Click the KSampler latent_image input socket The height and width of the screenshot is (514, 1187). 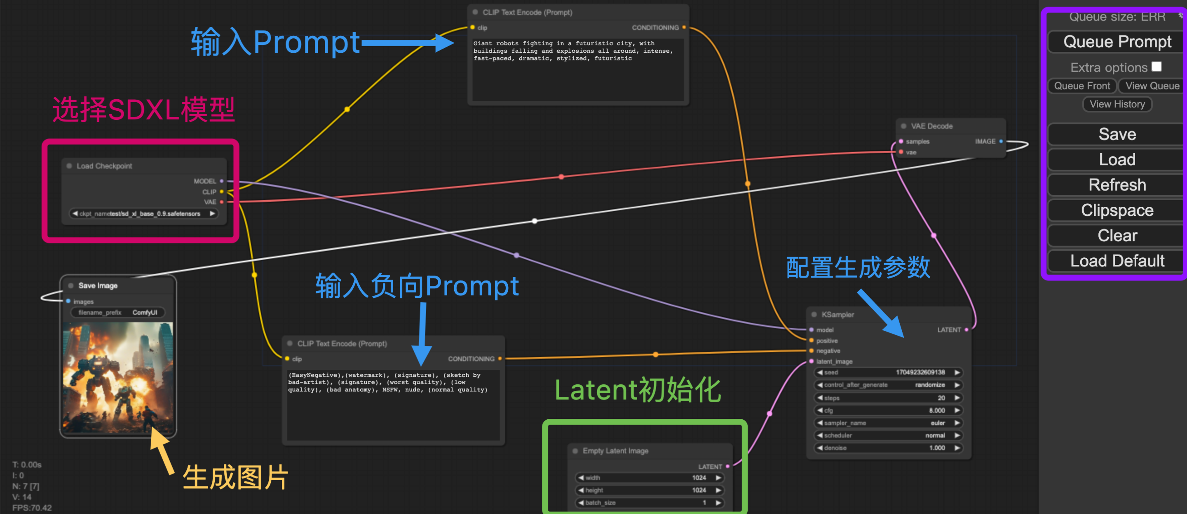point(812,362)
